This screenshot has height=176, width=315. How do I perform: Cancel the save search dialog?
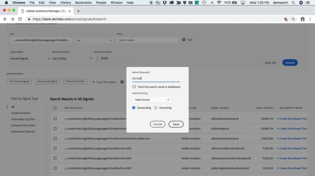[x=157, y=124]
